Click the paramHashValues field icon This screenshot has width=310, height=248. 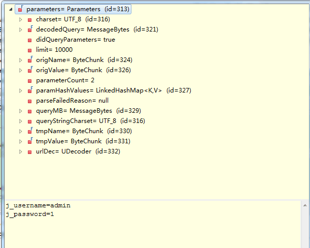coord(30,90)
